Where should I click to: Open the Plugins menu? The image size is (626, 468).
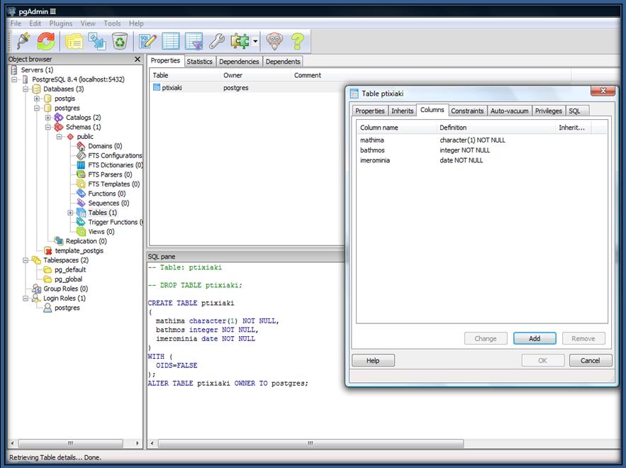(x=61, y=23)
